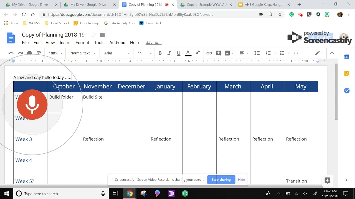Click the Chrome reload button
The height and width of the screenshot is (199, 355).
click(x=24, y=14)
